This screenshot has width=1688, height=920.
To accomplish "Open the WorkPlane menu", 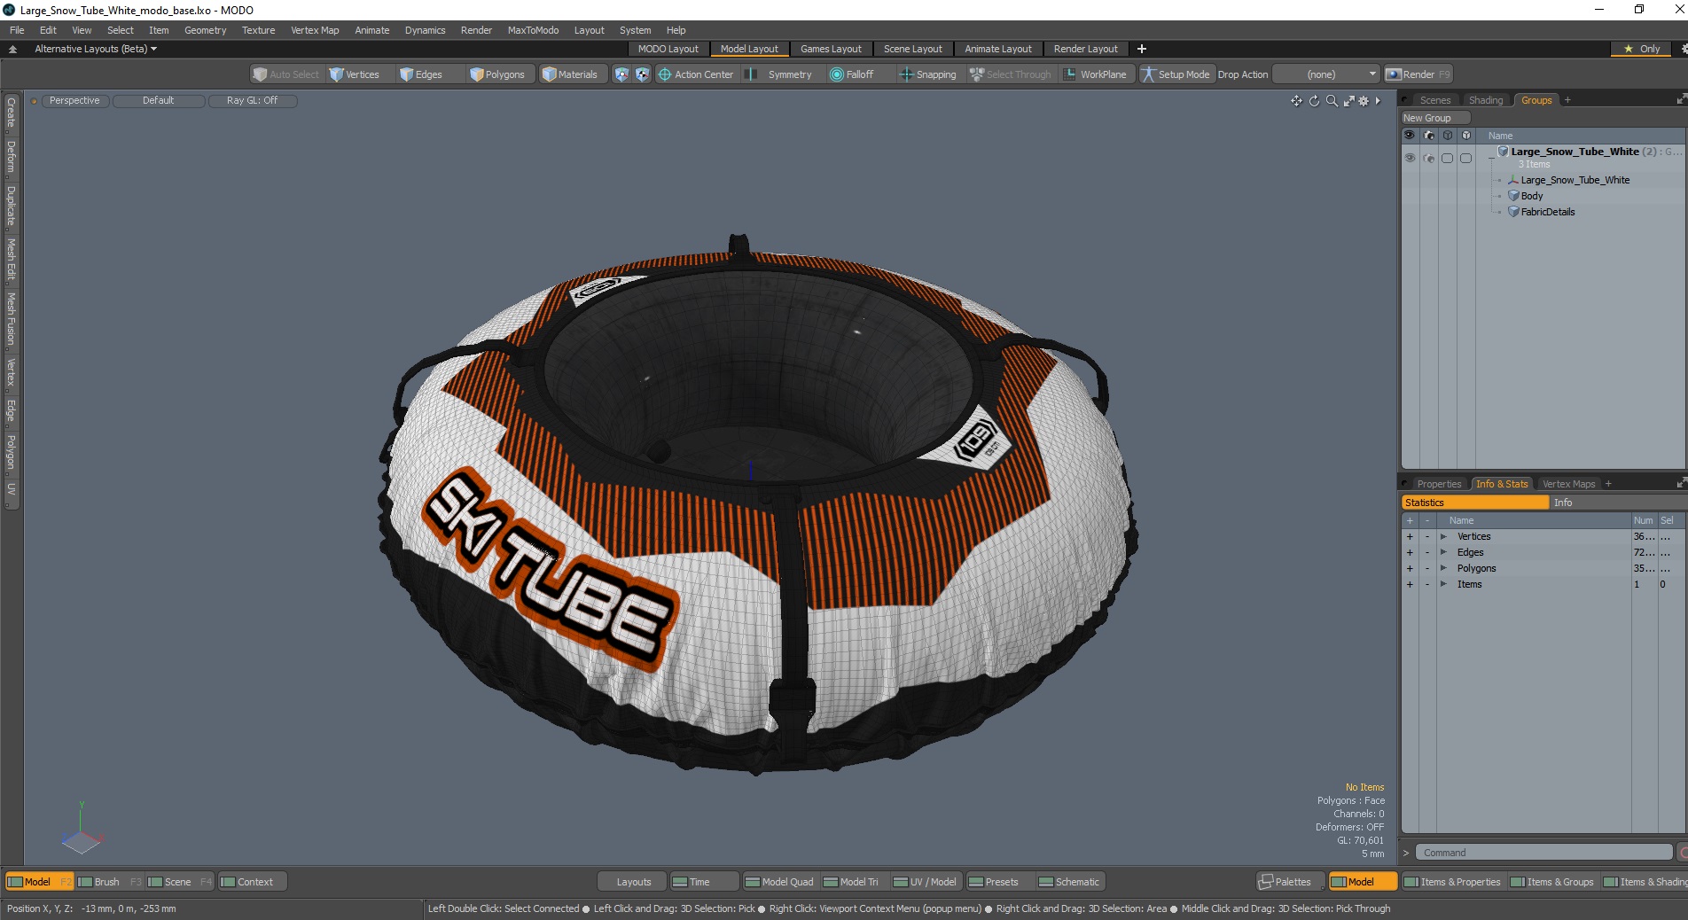I will 1096,74.
